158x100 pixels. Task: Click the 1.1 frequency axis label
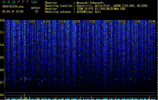(x=2, y=32)
